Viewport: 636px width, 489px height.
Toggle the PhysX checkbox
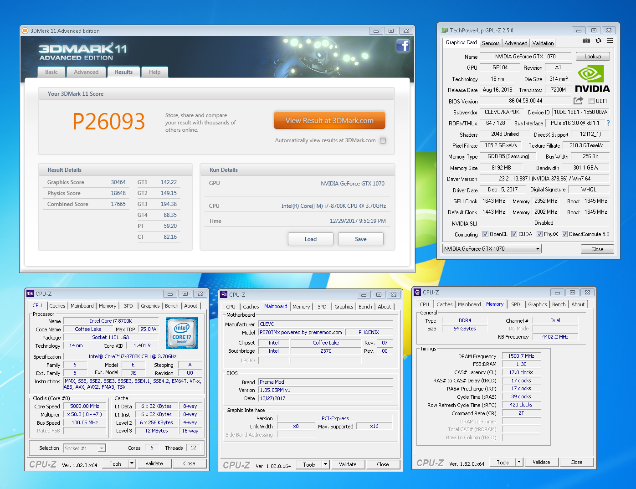pos(539,234)
